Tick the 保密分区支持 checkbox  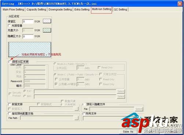10,62
